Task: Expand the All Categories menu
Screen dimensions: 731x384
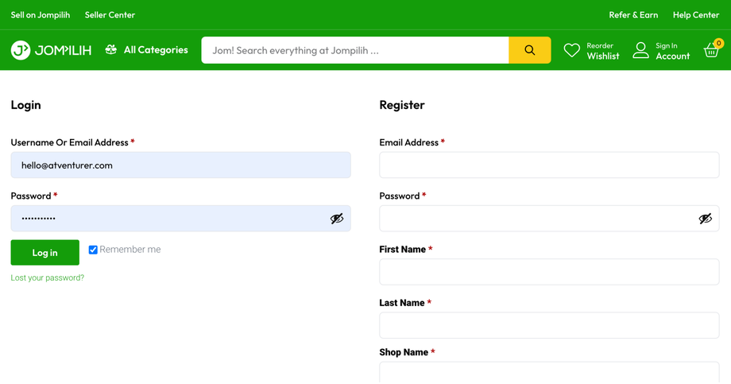Action: (x=156, y=50)
